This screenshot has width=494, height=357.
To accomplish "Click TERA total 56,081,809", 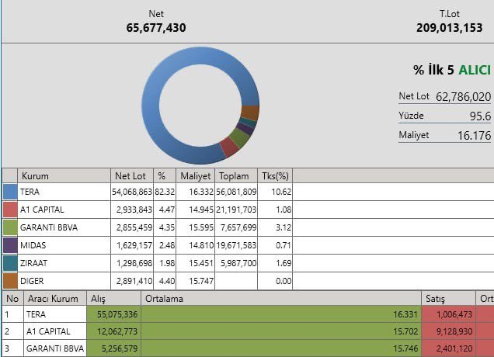I will pyautogui.click(x=236, y=192).
